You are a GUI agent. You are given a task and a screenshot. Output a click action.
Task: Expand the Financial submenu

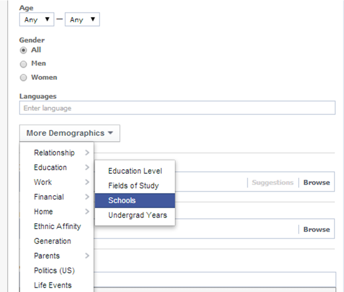(x=57, y=197)
